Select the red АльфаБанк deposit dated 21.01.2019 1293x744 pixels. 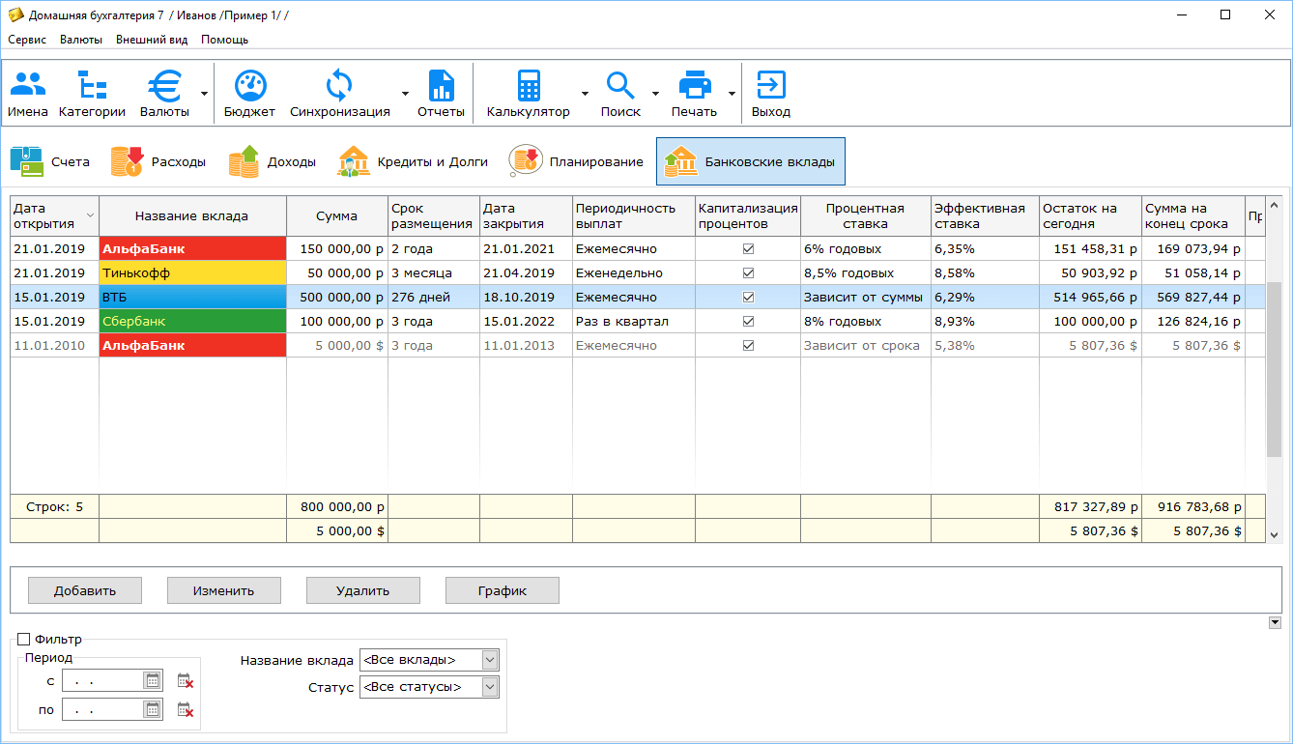(192, 249)
